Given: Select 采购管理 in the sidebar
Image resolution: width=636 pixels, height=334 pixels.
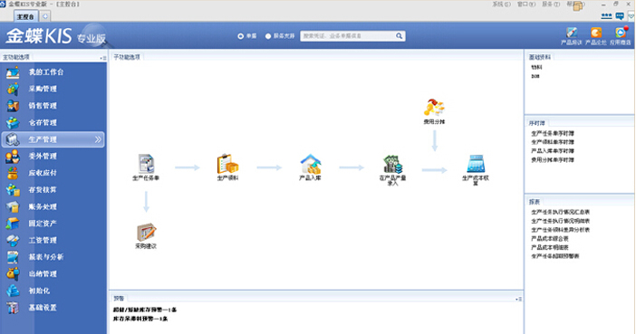Looking at the screenshot, I should (43, 89).
